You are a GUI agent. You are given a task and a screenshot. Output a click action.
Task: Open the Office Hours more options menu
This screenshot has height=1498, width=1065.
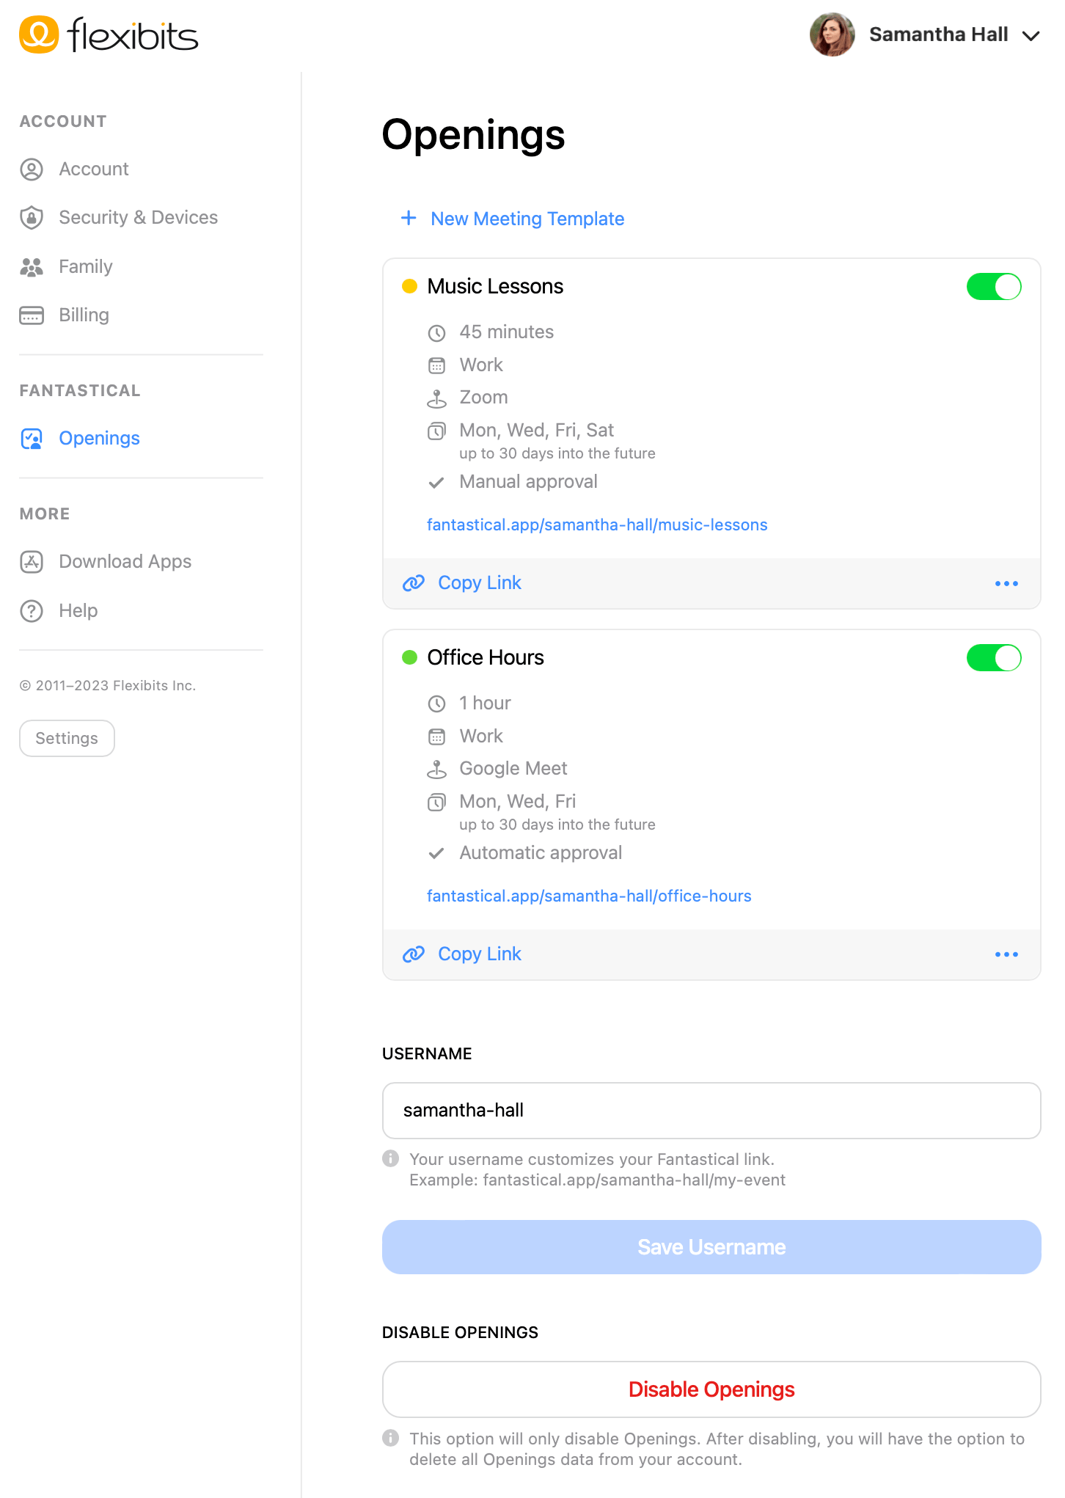(x=1006, y=955)
